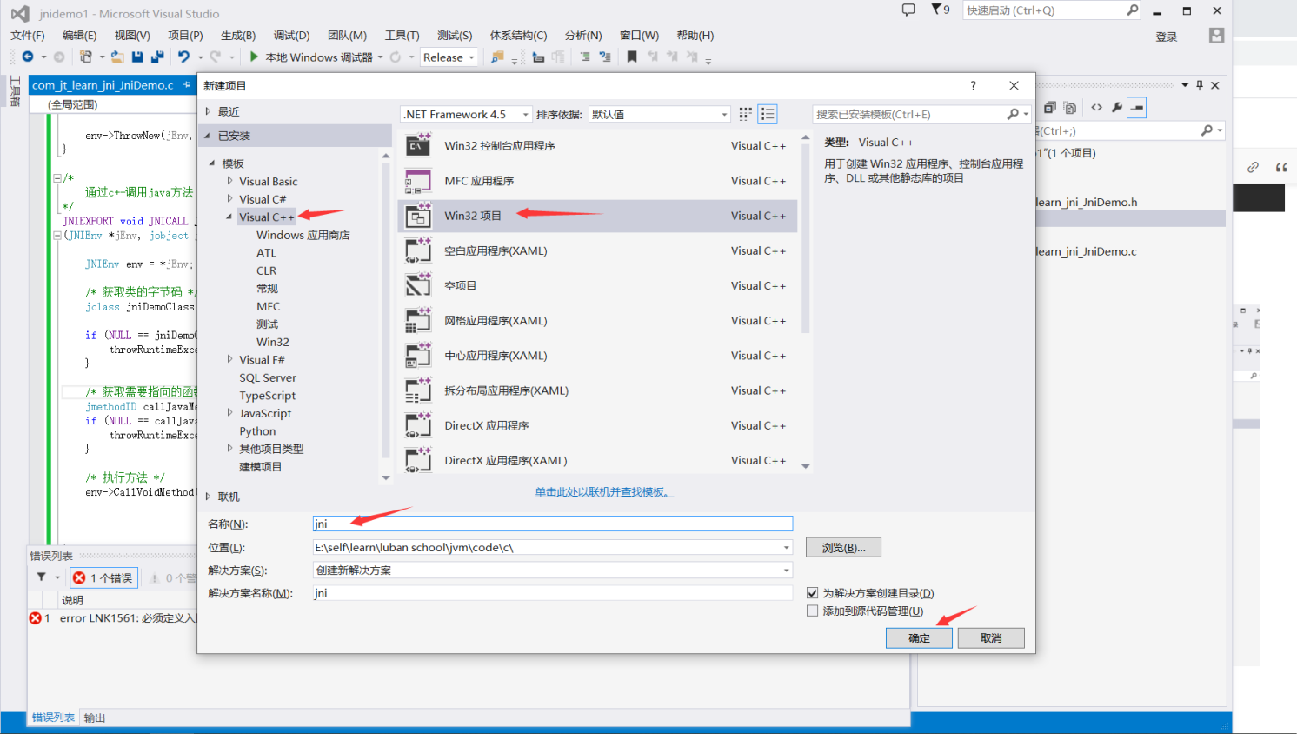Screen dimensions: 1297x734
Task: Click the error filter funnel icon
Action: [x=41, y=577]
